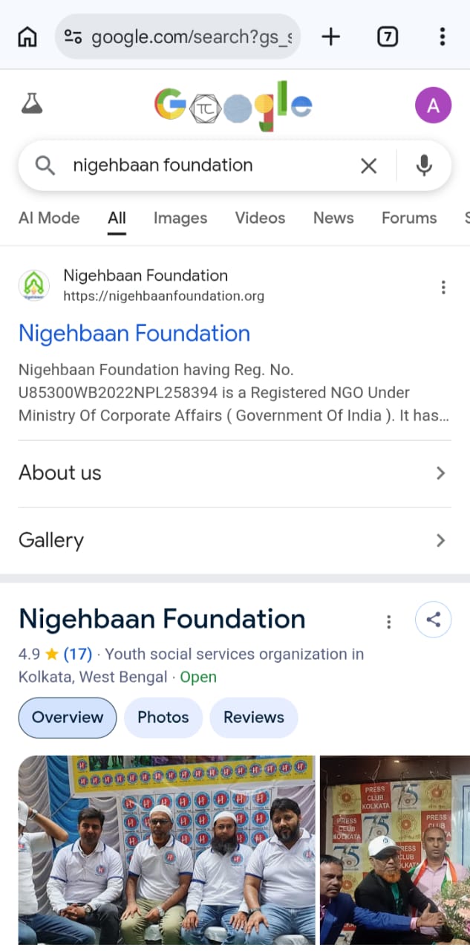Switch to AI Mode
470x951 pixels.
click(x=48, y=218)
